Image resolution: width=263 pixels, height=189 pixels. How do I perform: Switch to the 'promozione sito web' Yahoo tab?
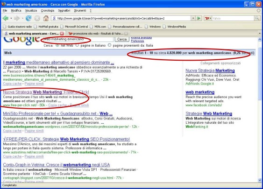pyautogui.click(x=98, y=34)
